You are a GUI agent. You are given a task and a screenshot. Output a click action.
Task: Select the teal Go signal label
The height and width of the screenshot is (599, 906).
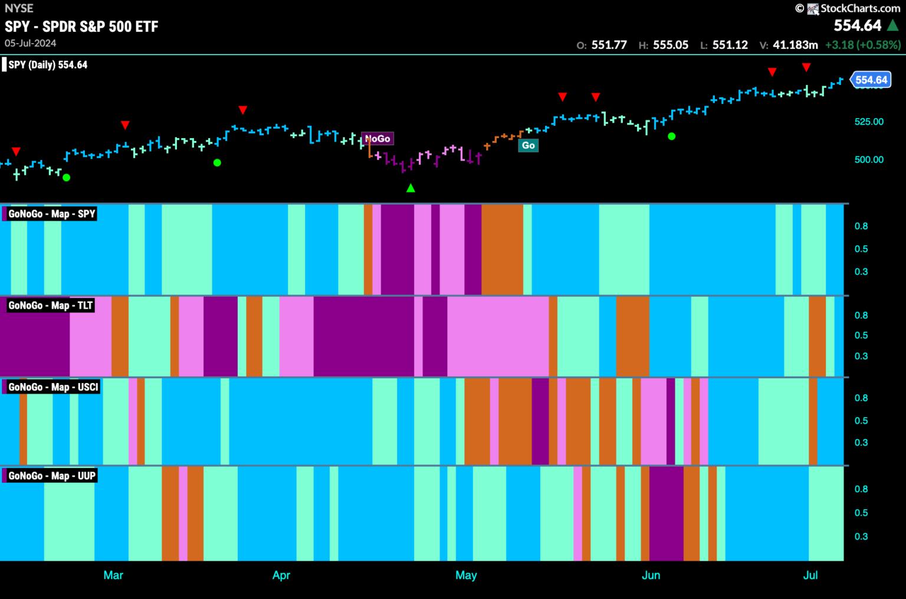[x=528, y=145]
